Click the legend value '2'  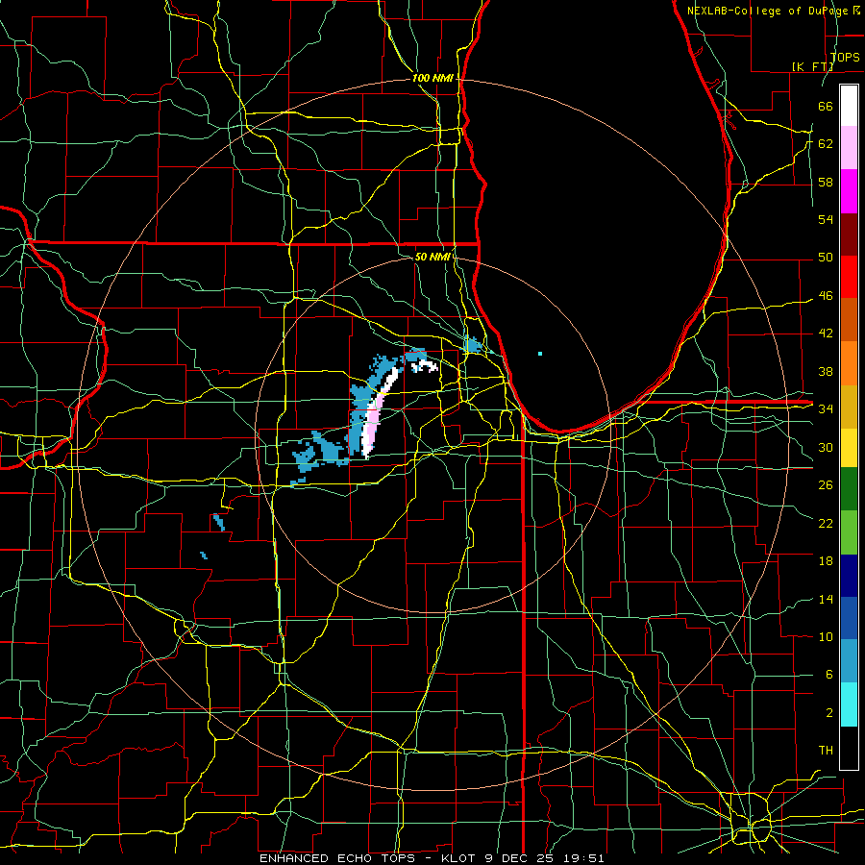(828, 713)
